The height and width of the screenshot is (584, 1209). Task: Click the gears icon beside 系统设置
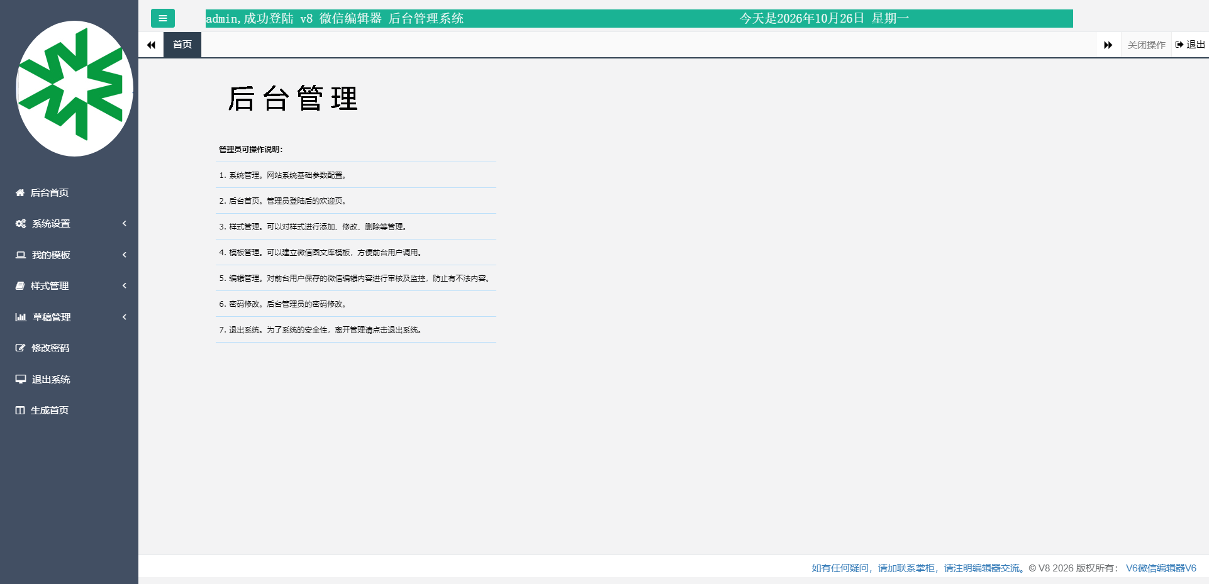click(x=21, y=224)
